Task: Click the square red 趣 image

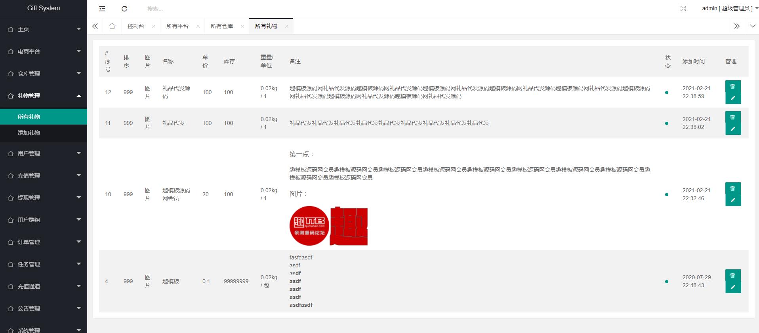Action: point(349,226)
